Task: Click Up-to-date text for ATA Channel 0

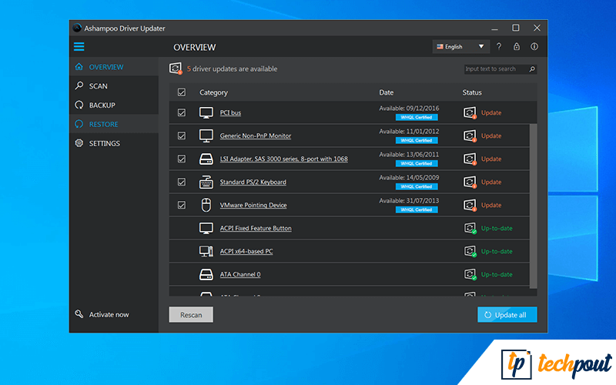Action: 497,275
